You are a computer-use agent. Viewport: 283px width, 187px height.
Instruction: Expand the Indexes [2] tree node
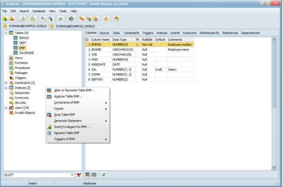(6, 88)
